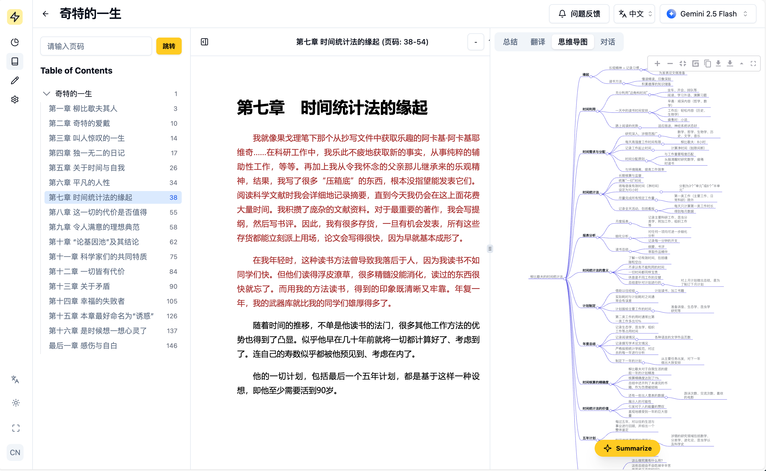This screenshot has width=766, height=471.
Task: Switch to the 总结 tab
Action: pyautogui.click(x=510, y=42)
